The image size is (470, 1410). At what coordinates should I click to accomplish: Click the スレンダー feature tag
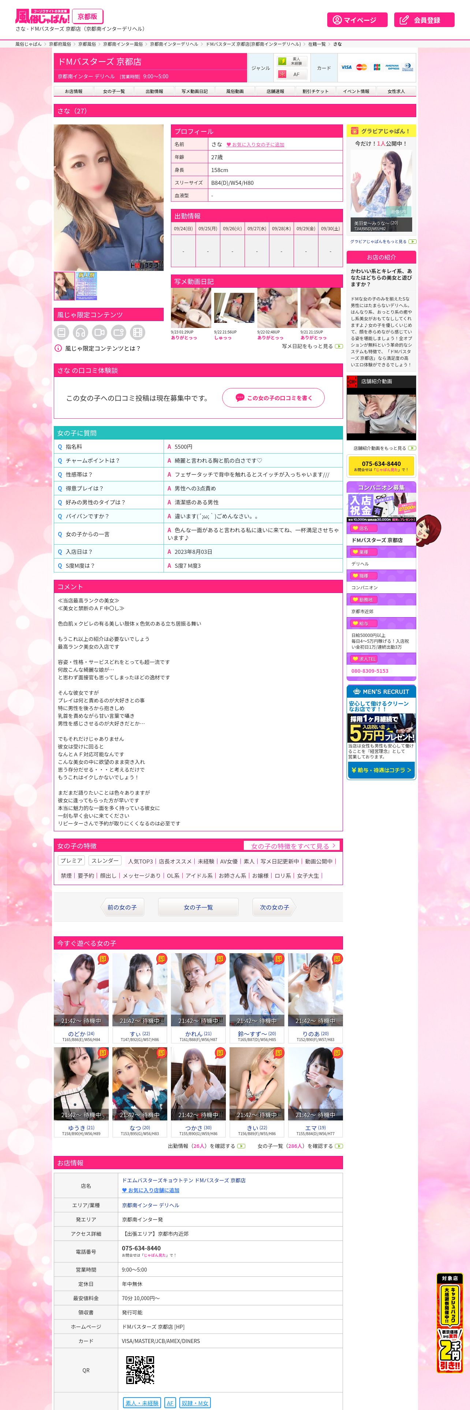tap(104, 861)
